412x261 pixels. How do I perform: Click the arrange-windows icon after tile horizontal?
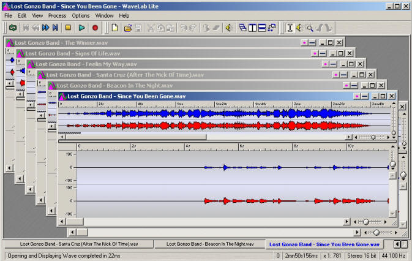pos(272,28)
